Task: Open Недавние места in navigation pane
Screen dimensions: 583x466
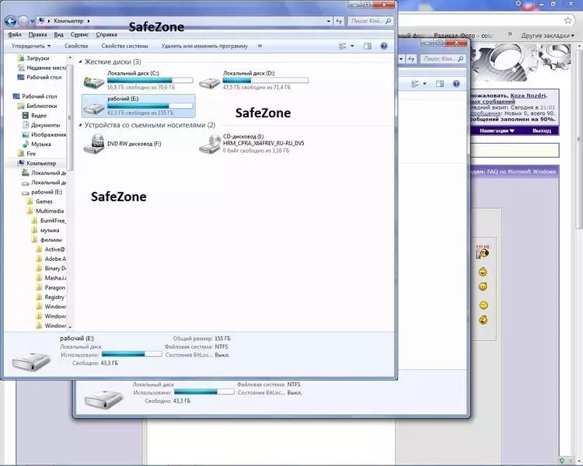Action: pyautogui.click(x=42, y=68)
